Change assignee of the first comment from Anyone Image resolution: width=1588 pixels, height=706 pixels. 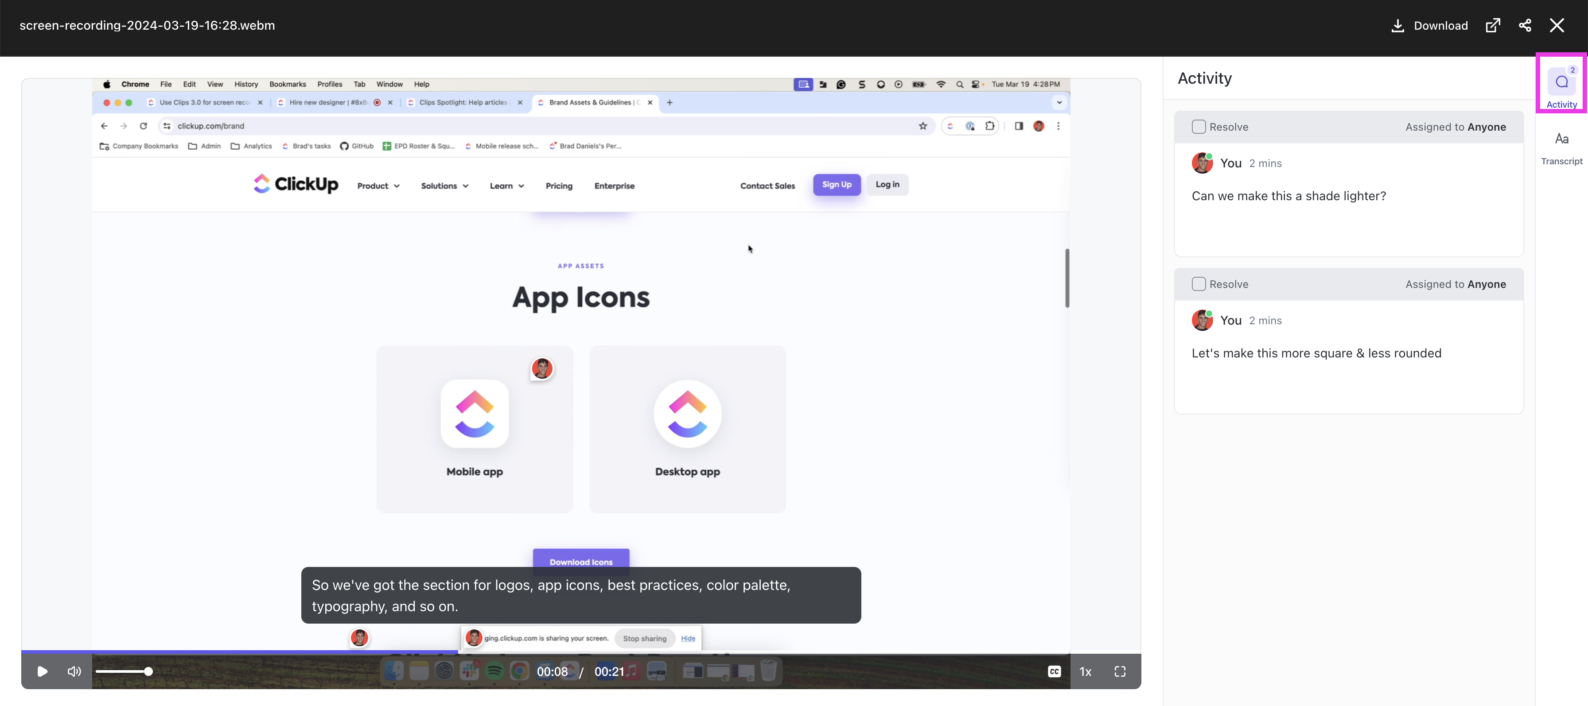[1486, 127]
